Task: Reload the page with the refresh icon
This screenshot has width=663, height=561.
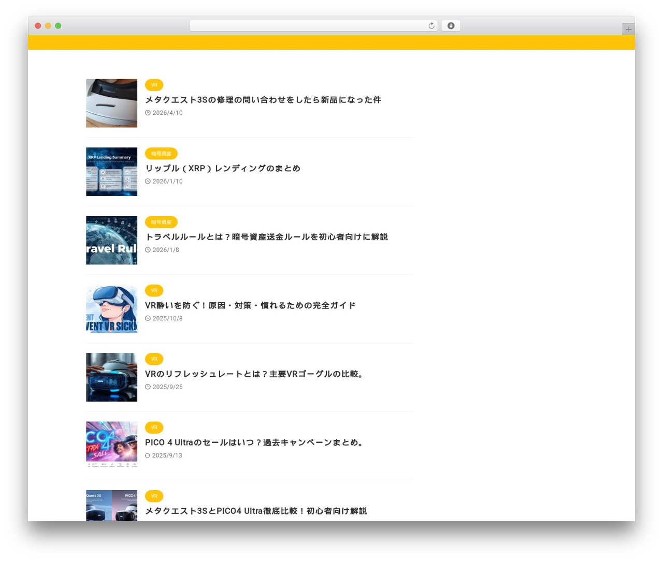Action: (431, 26)
